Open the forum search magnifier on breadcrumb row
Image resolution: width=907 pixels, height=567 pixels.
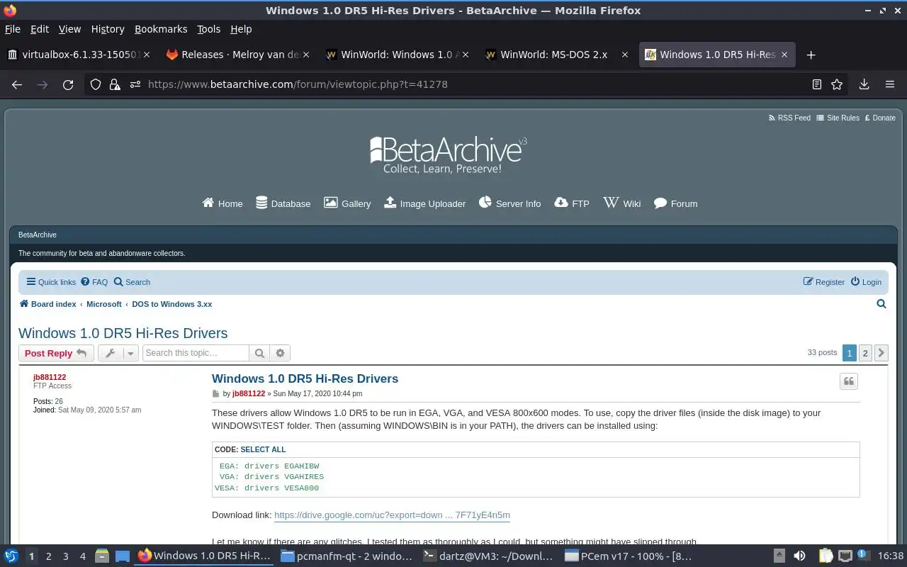881,304
